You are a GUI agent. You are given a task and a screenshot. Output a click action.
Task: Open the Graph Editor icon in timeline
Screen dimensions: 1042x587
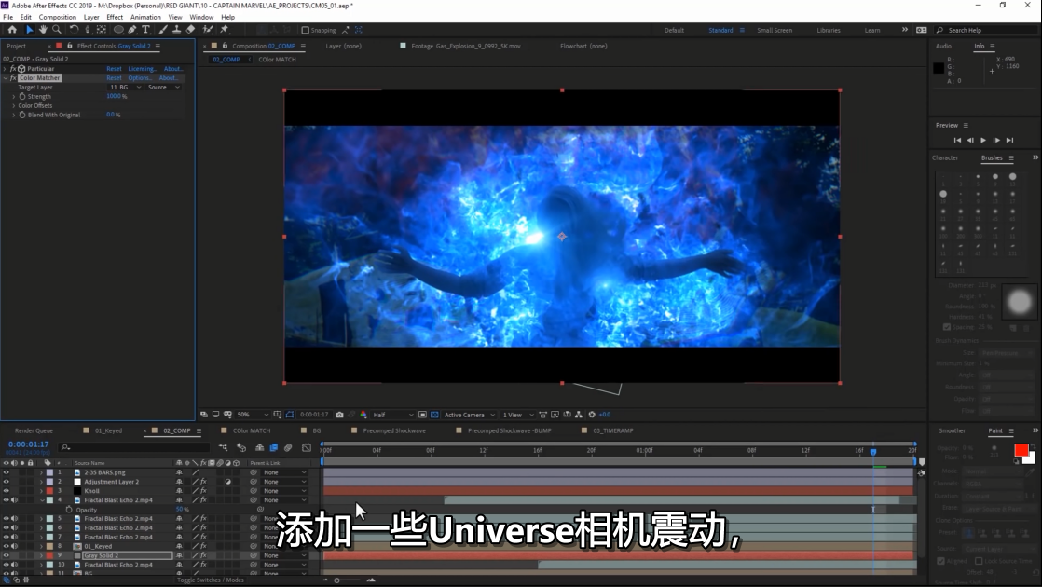307,447
